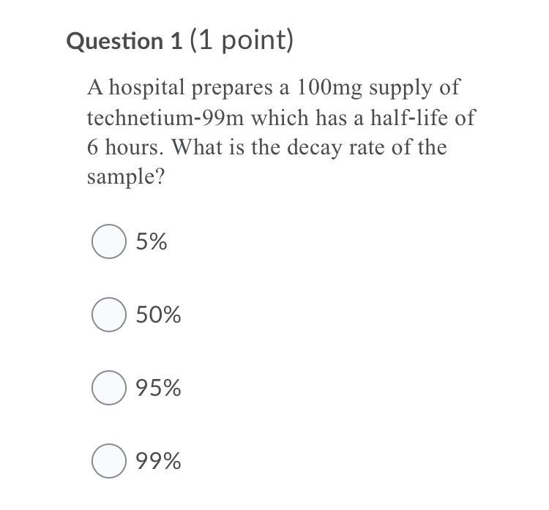Click the "99%" answer label text
Screen dimensions: 549x510
159,461
